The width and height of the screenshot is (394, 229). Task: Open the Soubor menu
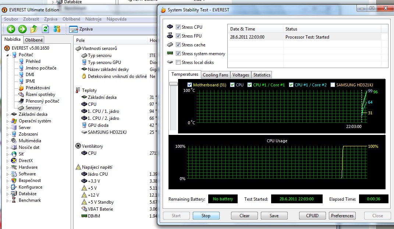(11, 19)
